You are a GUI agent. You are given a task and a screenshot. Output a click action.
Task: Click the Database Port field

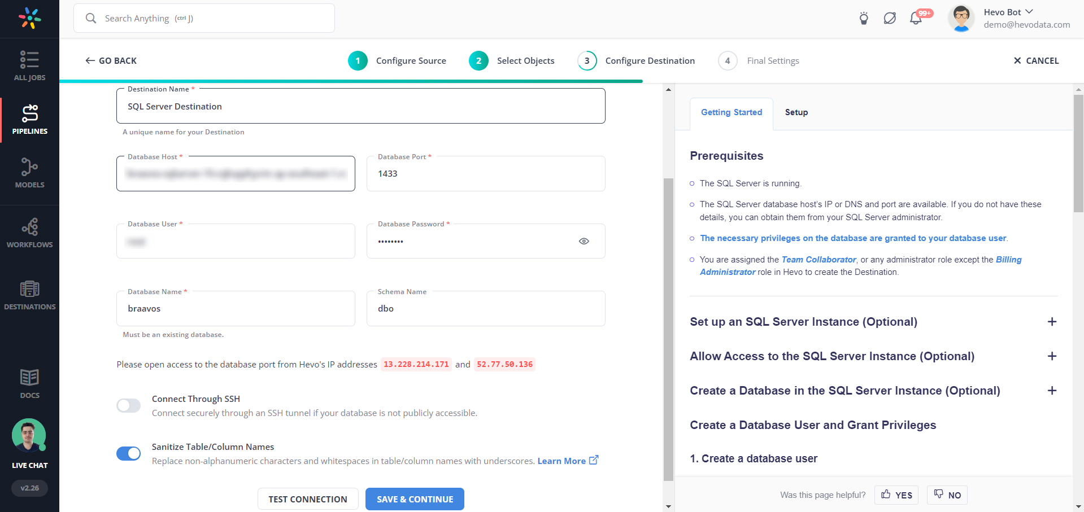[x=486, y=173]
